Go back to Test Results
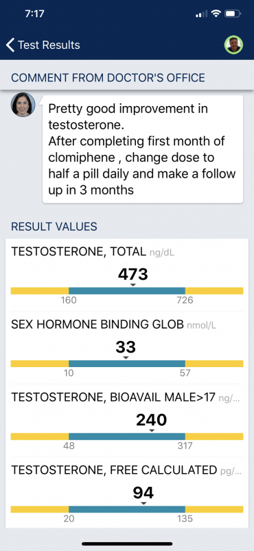Viewport: 254px width, 551px height. [43, 45]
